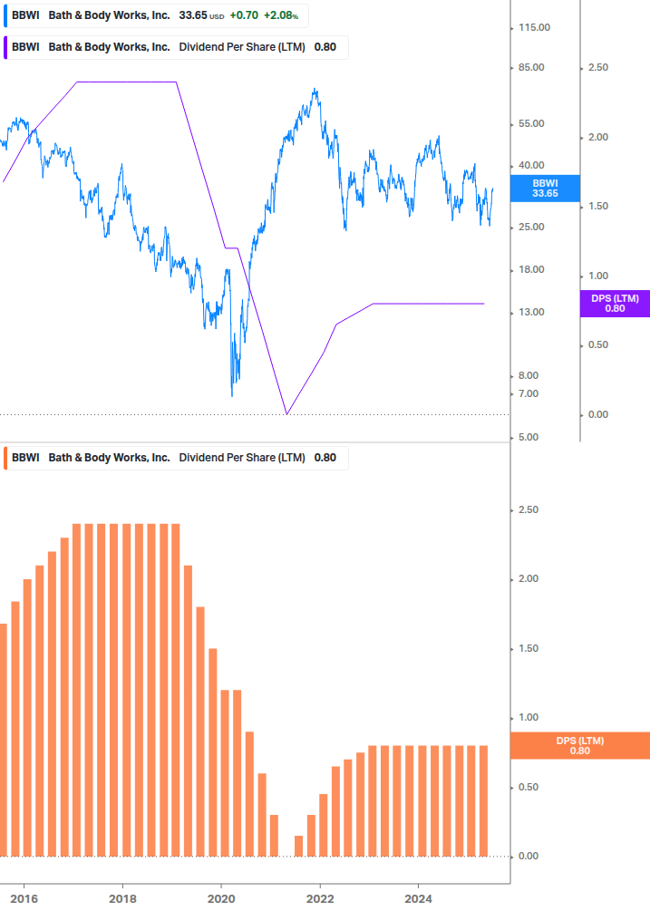Click the +0.70 change value in the price legend

point(244,15)
